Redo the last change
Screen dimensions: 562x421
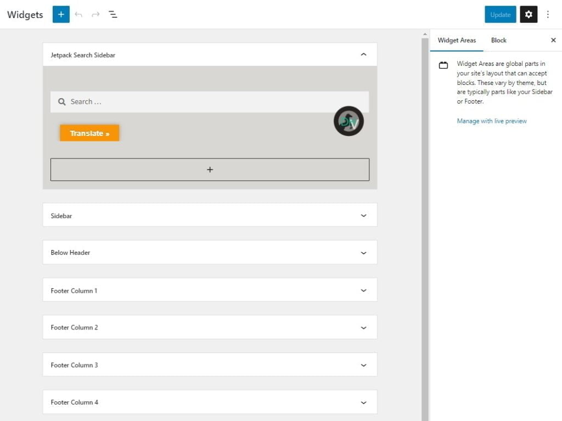pyautogui.click(x=95, y=14)
